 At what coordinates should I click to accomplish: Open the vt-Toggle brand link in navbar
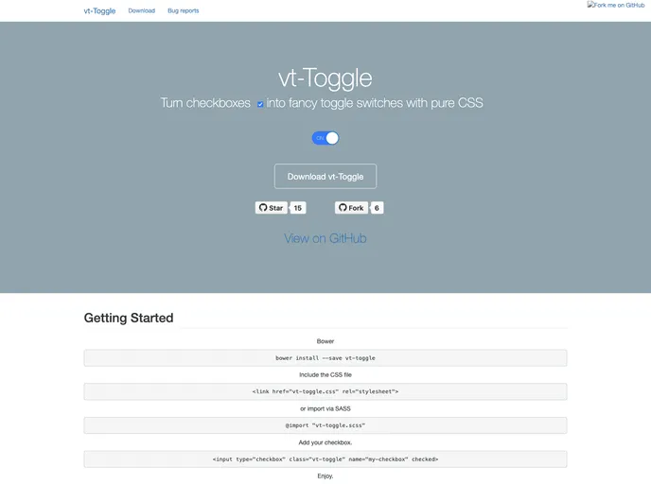click(x=99, y=10)
